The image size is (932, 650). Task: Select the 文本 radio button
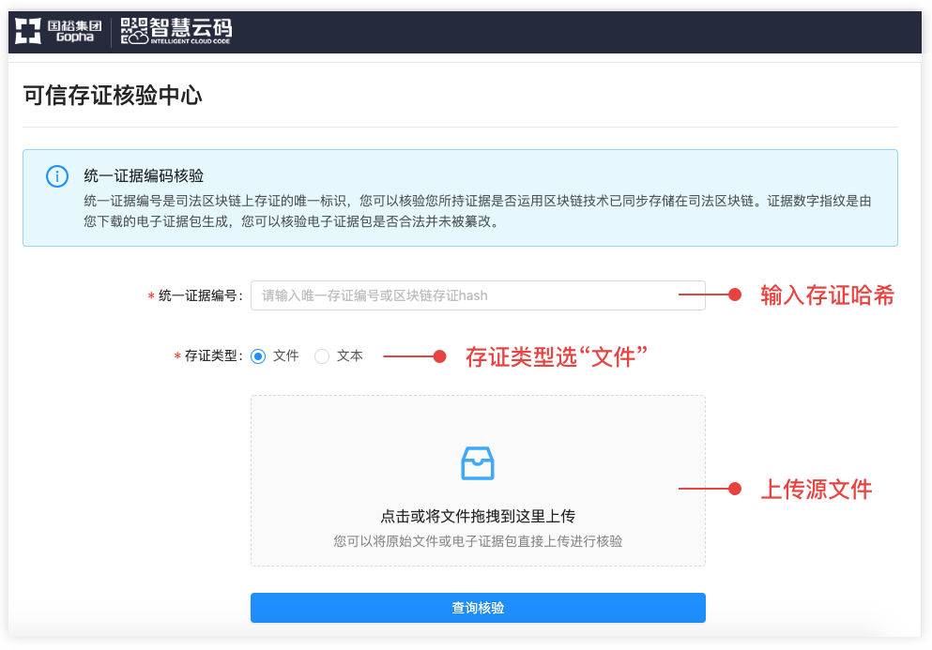click(322, 356)
